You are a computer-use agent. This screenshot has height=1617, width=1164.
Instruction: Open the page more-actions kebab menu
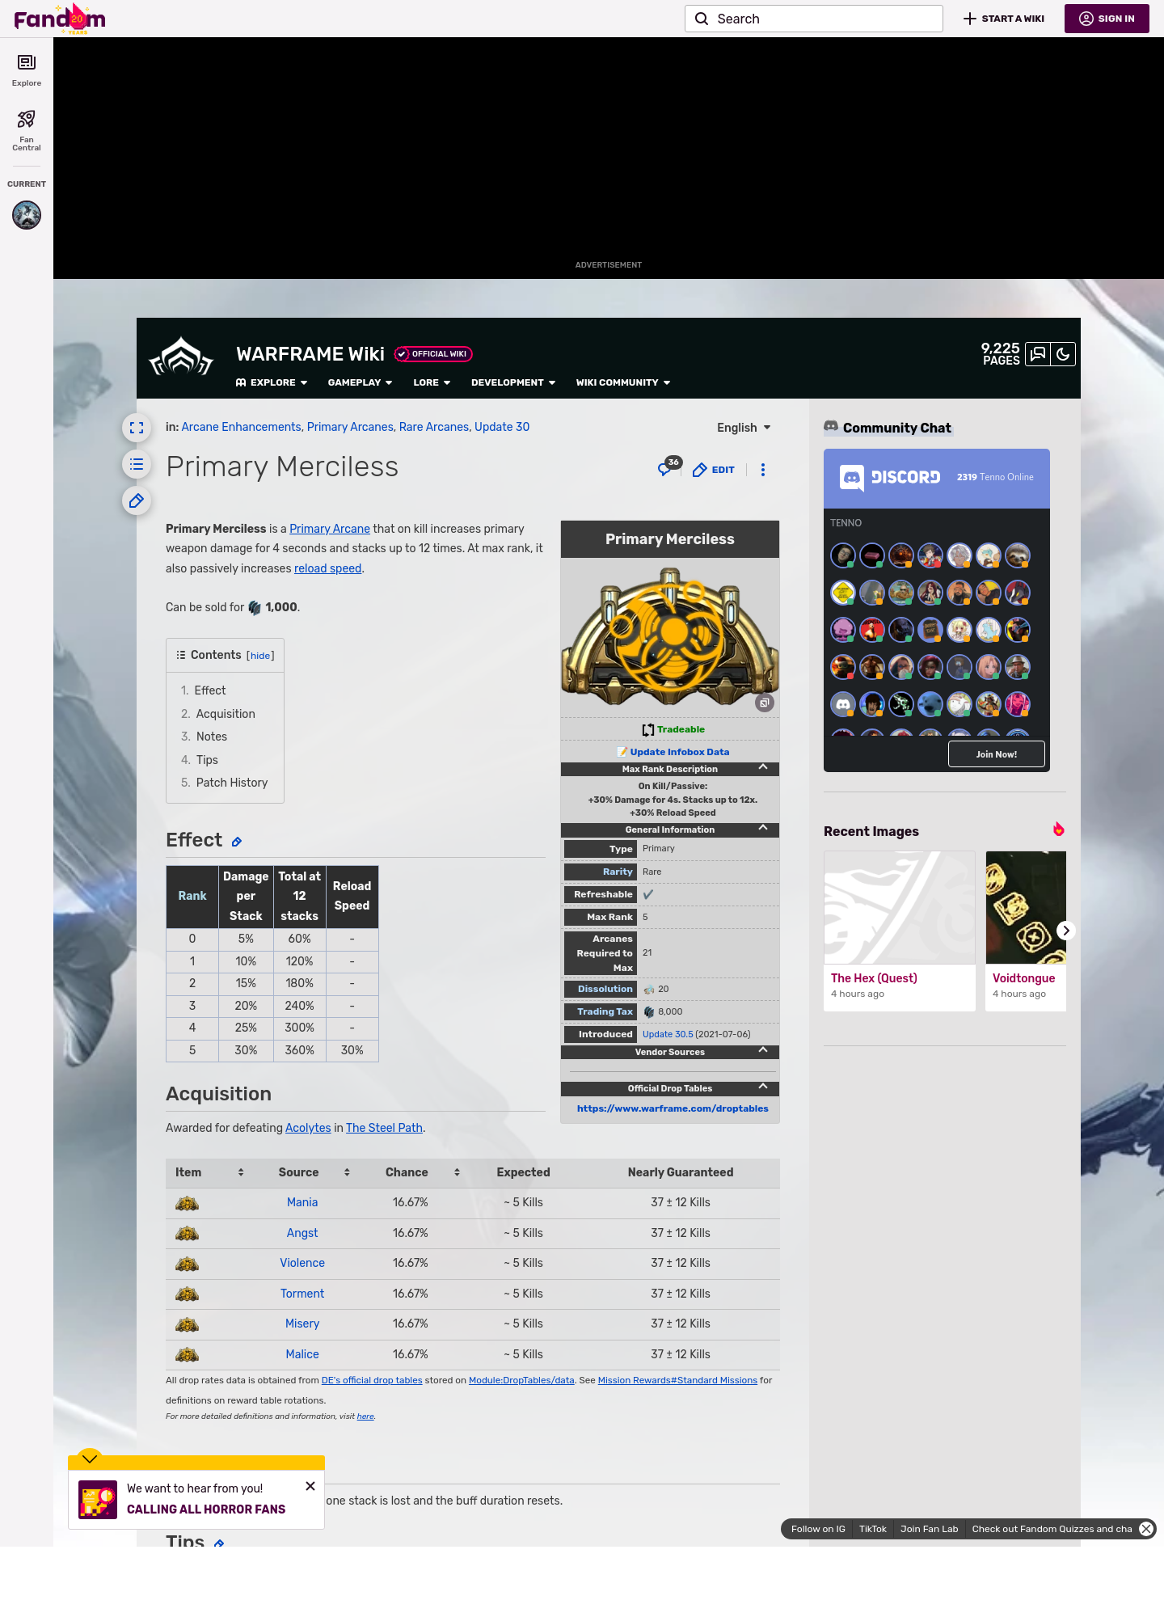[x=763, y=470]
